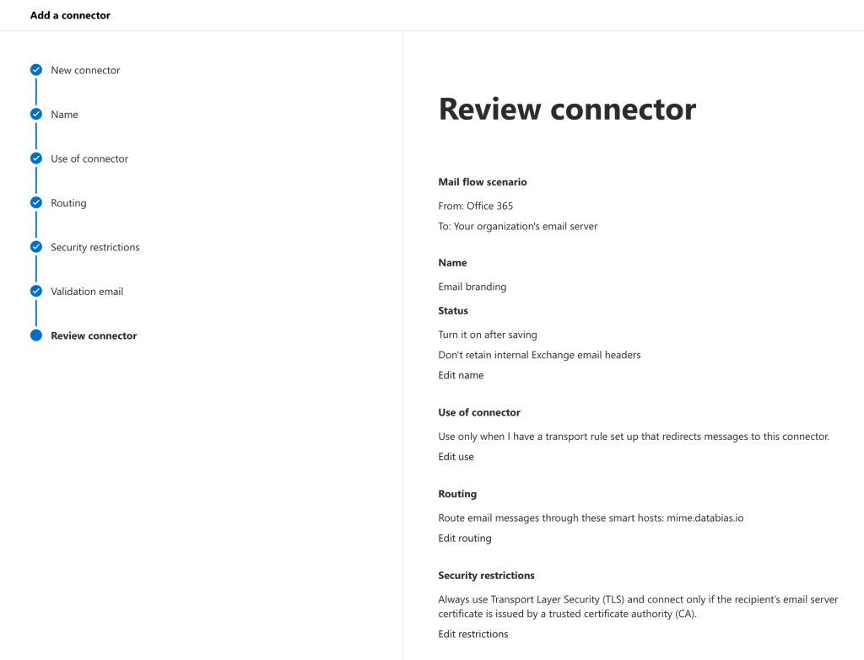The height and width of the screenshot is (660, 864).
Task: Click the Edit restrictions link
Action: point(472,634)
